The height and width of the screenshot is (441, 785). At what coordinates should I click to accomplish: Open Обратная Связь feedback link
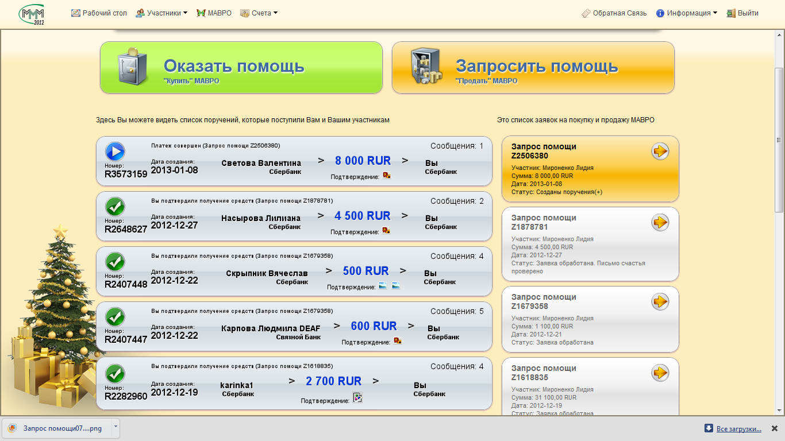tap(614, 13)
